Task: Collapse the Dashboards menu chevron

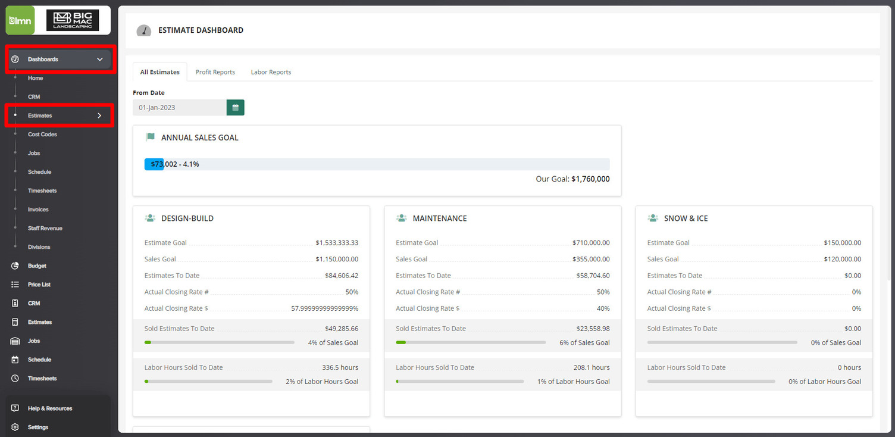Action: [x=101, y=59]
